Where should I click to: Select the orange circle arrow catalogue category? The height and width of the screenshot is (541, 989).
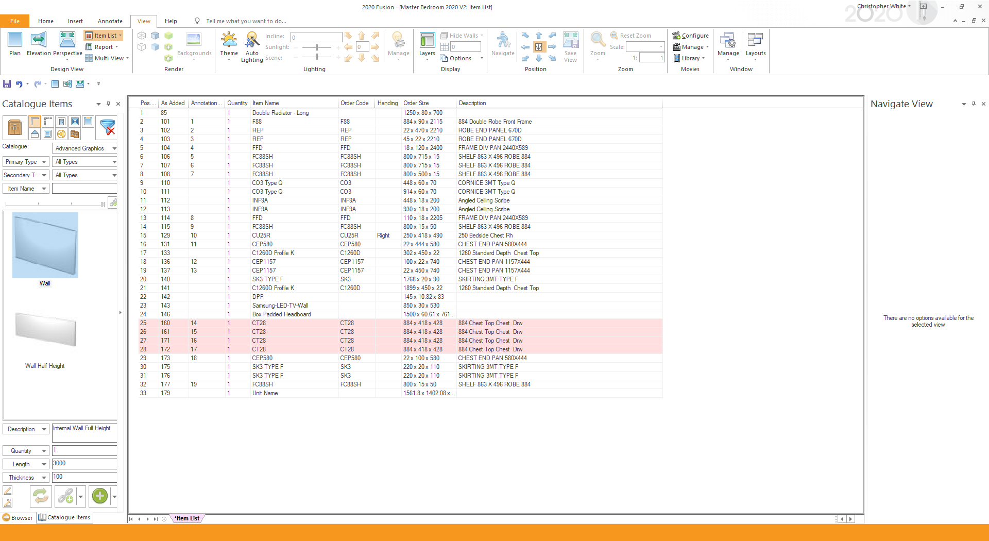pos(61,134)
